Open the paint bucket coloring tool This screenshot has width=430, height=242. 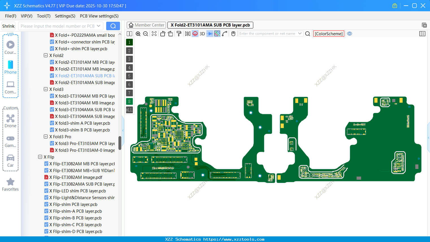click(x=178, y=34)
